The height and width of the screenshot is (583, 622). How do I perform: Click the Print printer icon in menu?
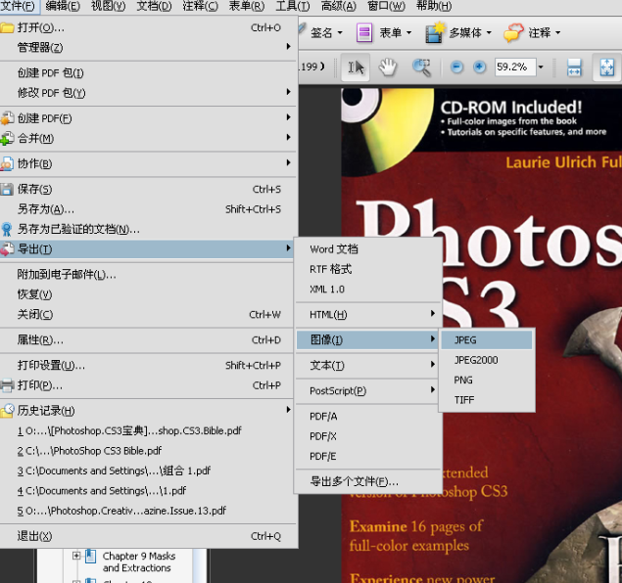tap(7, 385)
